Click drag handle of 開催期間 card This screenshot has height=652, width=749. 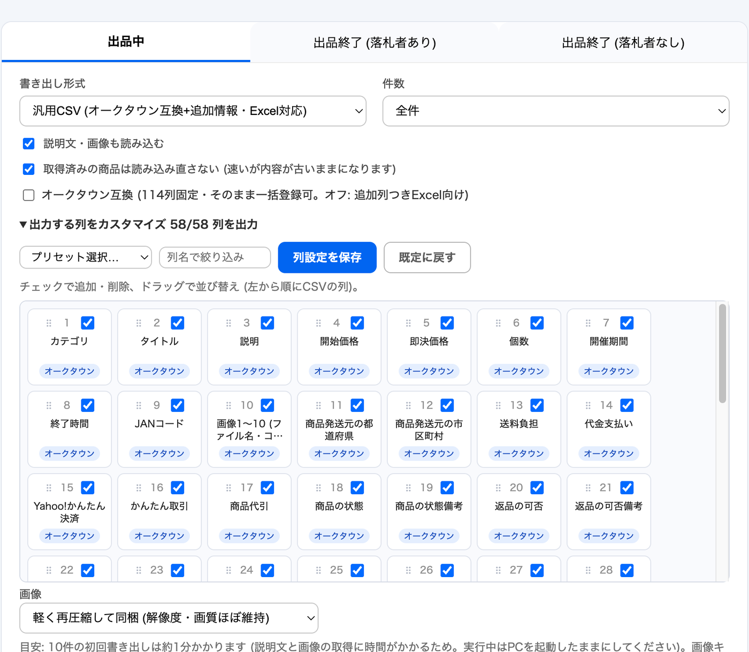pyautogui.click(x=588, y=323)
